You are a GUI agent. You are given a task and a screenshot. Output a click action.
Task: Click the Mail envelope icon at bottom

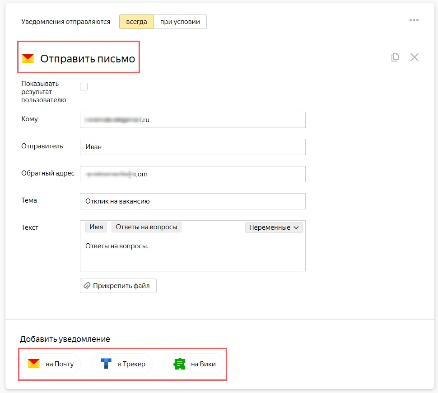point(34,364)
